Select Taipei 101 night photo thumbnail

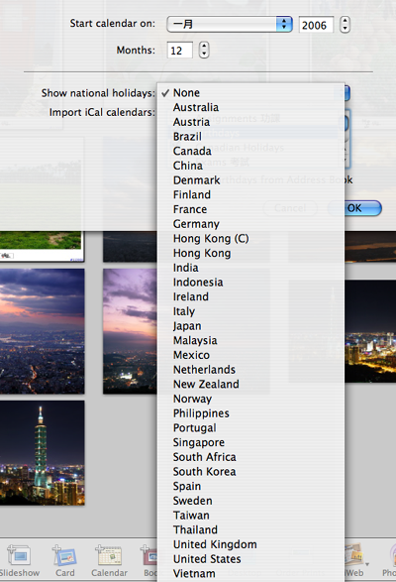pyautogui.click(x=42, y=452)
